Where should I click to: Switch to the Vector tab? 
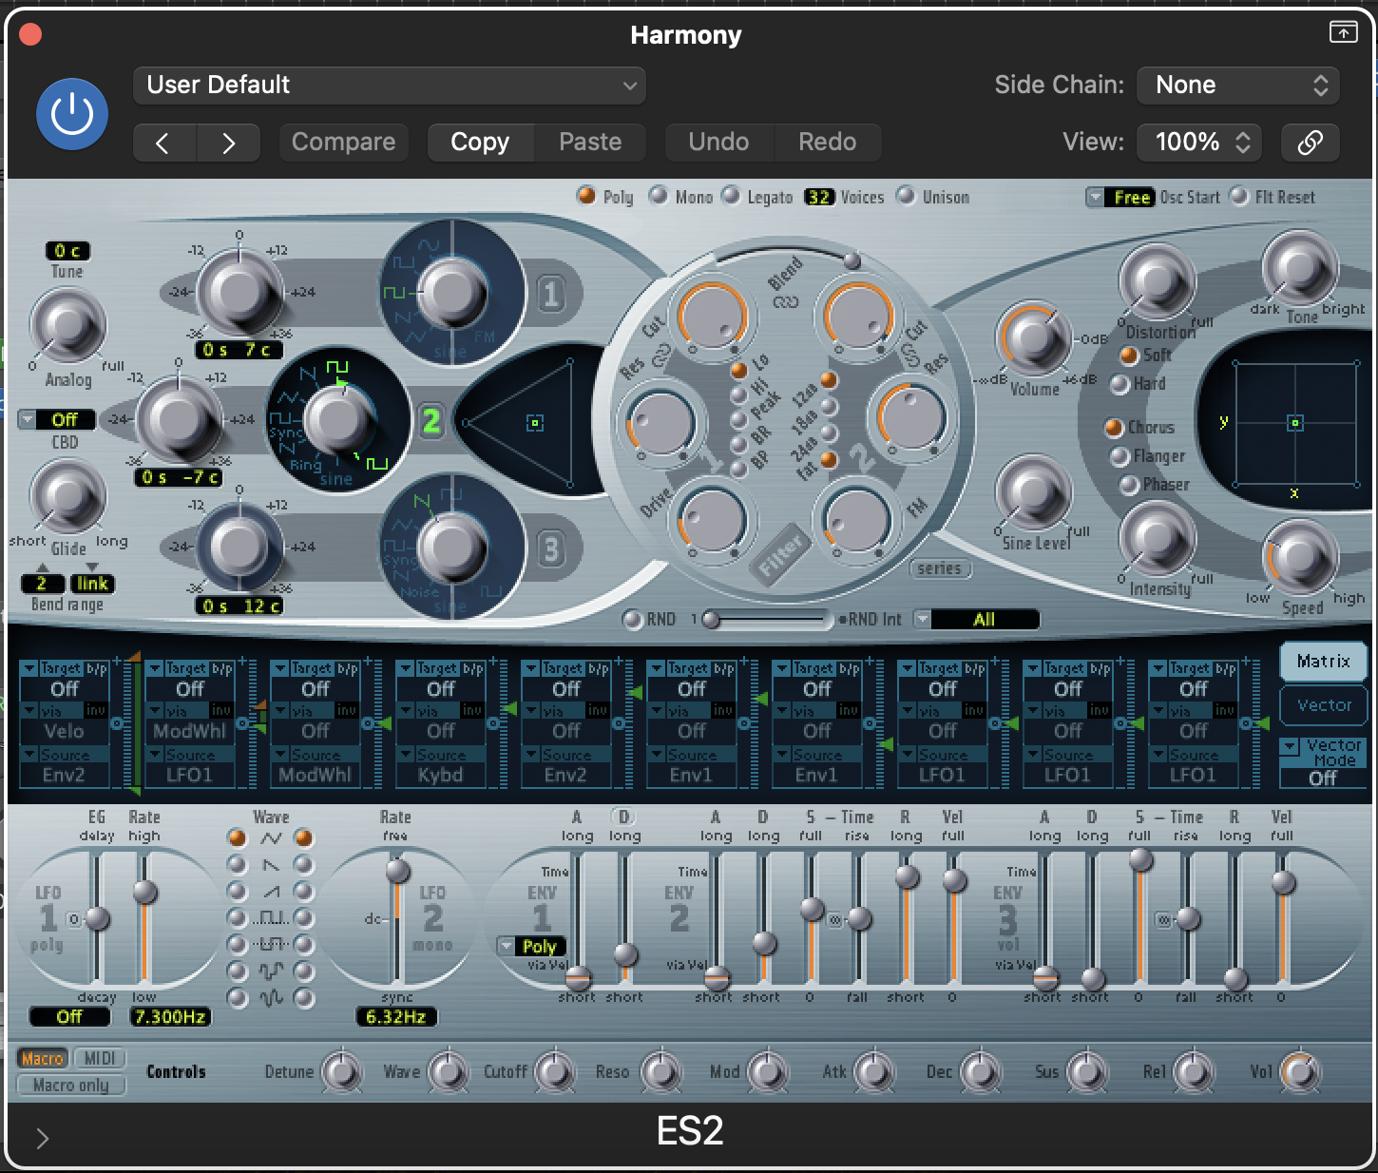point(1323,705)
